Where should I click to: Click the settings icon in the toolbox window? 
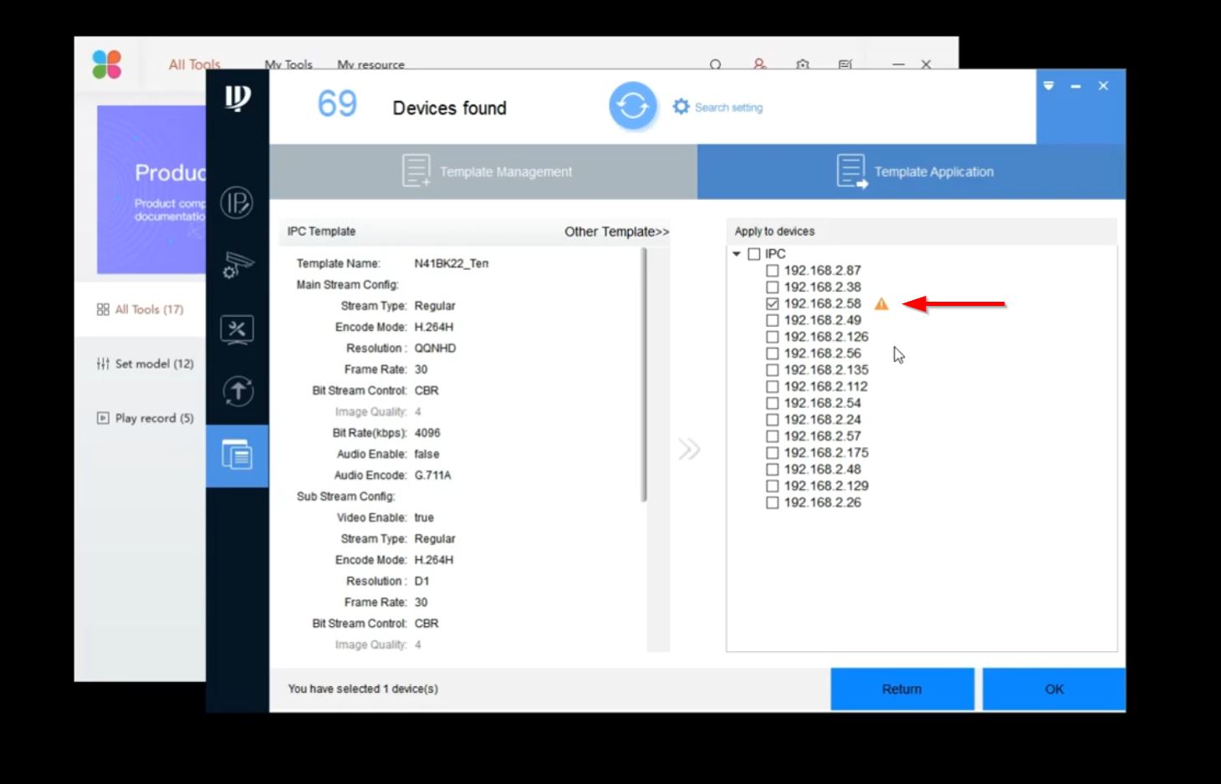click(x=803, y=64)
